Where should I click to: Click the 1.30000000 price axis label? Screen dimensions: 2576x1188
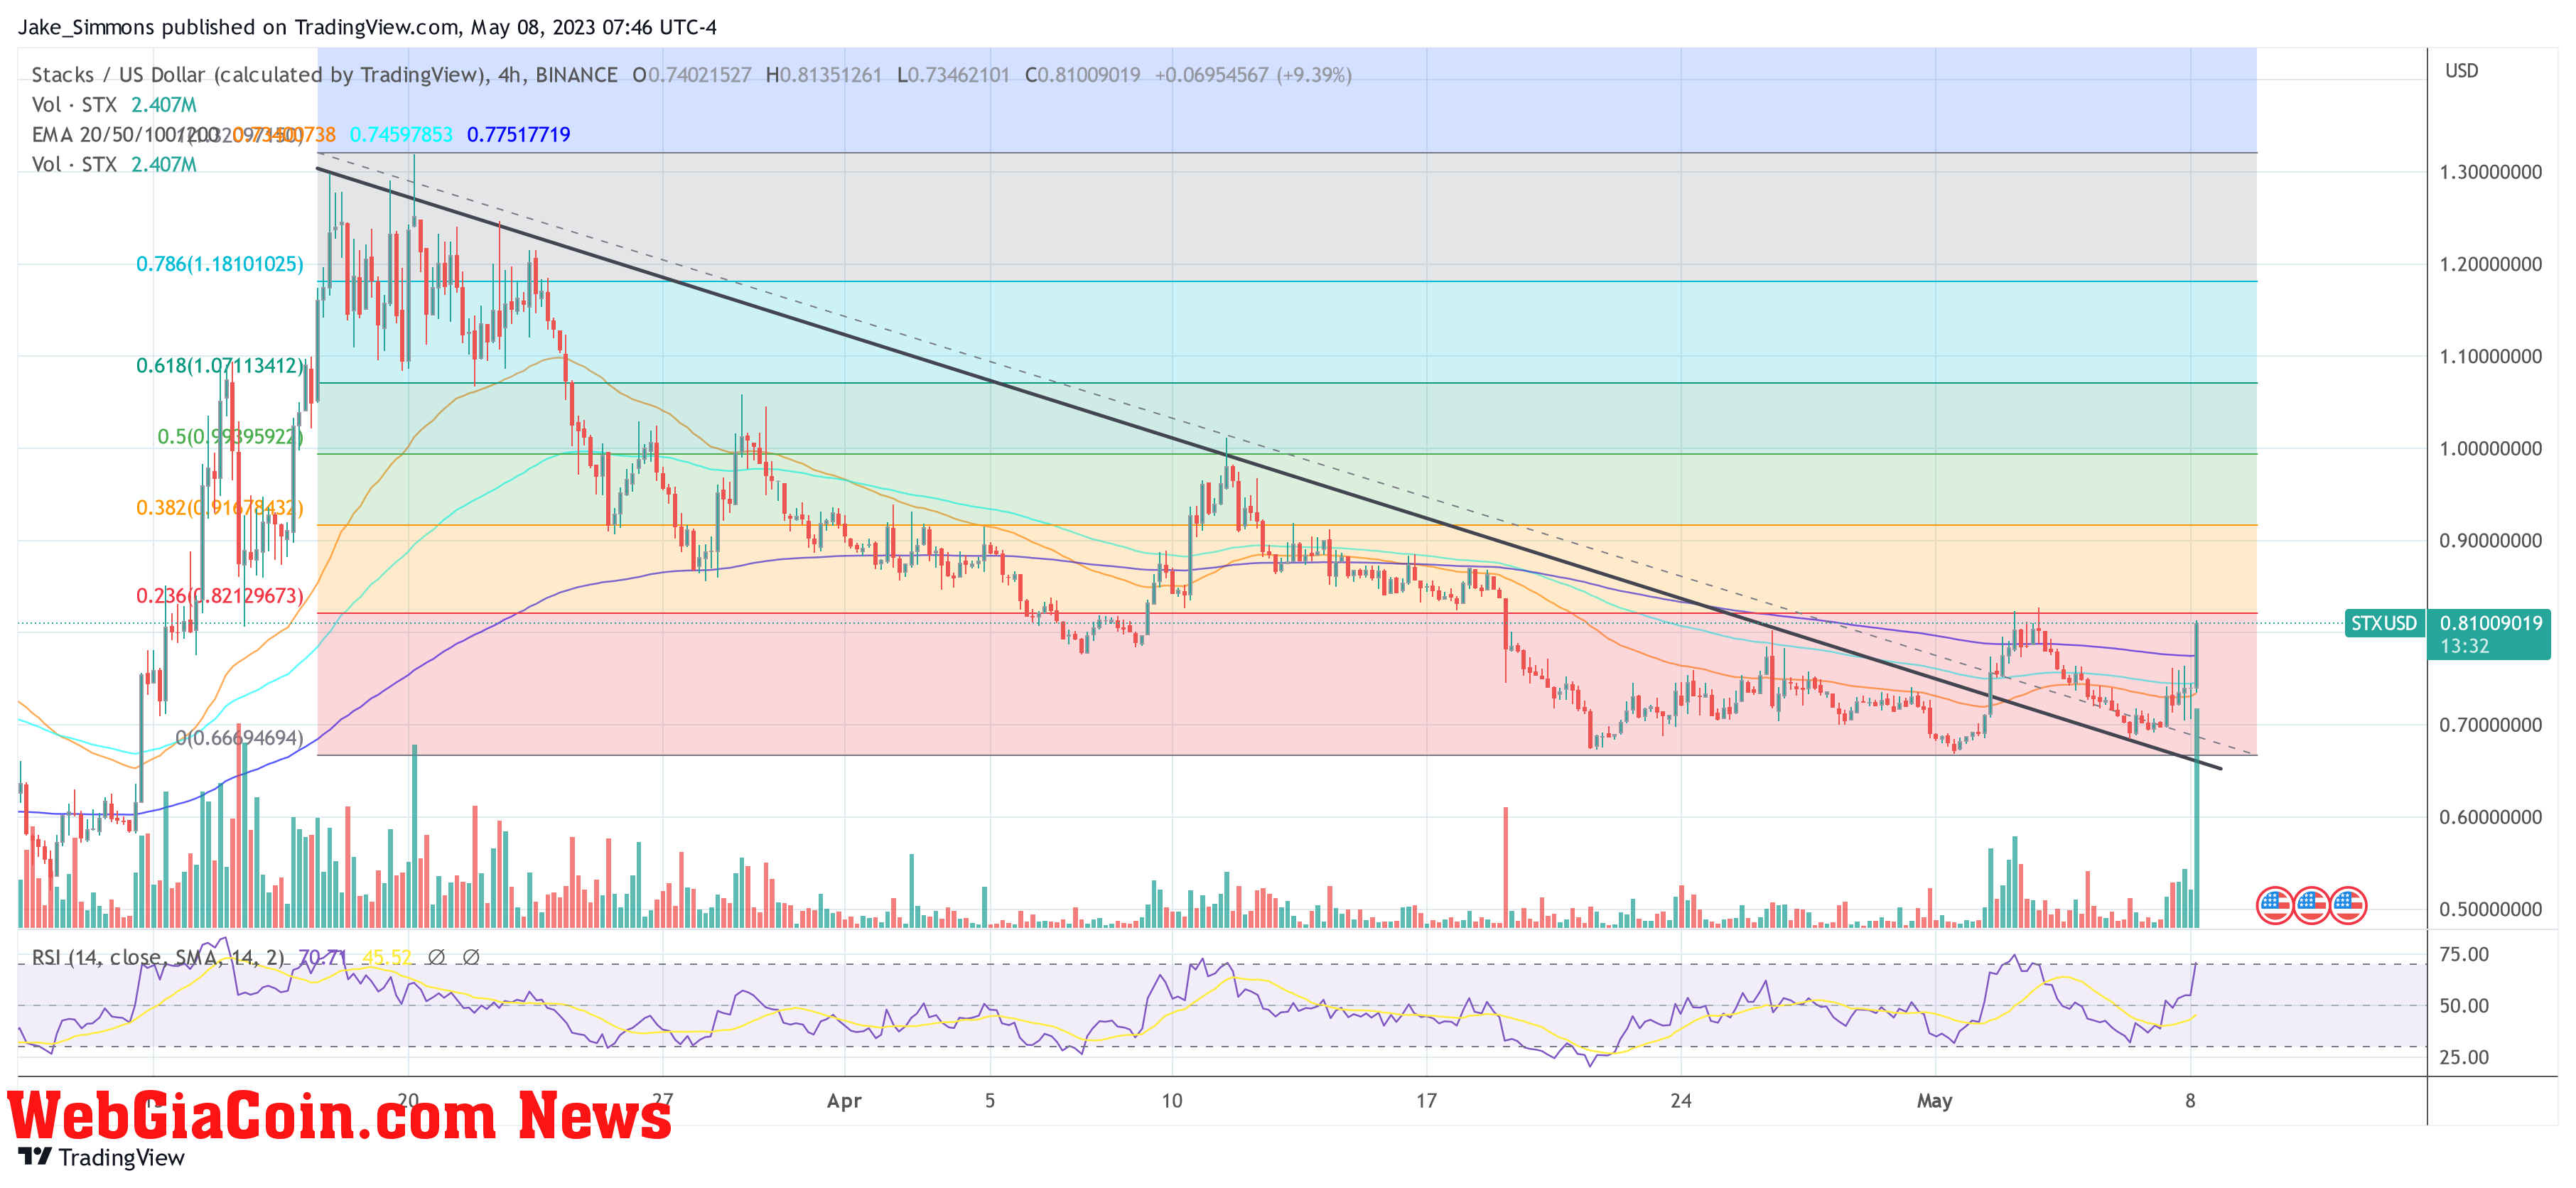[2490, 172]
